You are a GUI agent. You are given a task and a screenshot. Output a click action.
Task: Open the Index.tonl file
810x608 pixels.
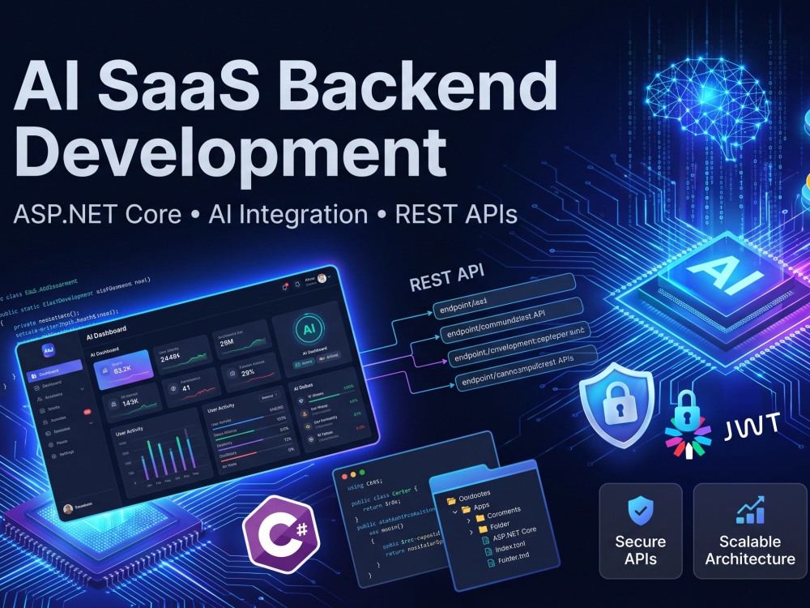pos(505,549)
